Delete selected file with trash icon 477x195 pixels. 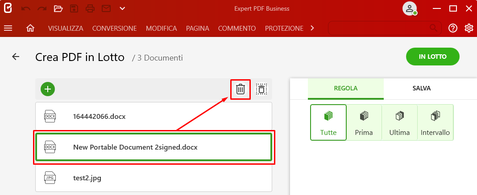pyautogui.click(x=241, y=89)
